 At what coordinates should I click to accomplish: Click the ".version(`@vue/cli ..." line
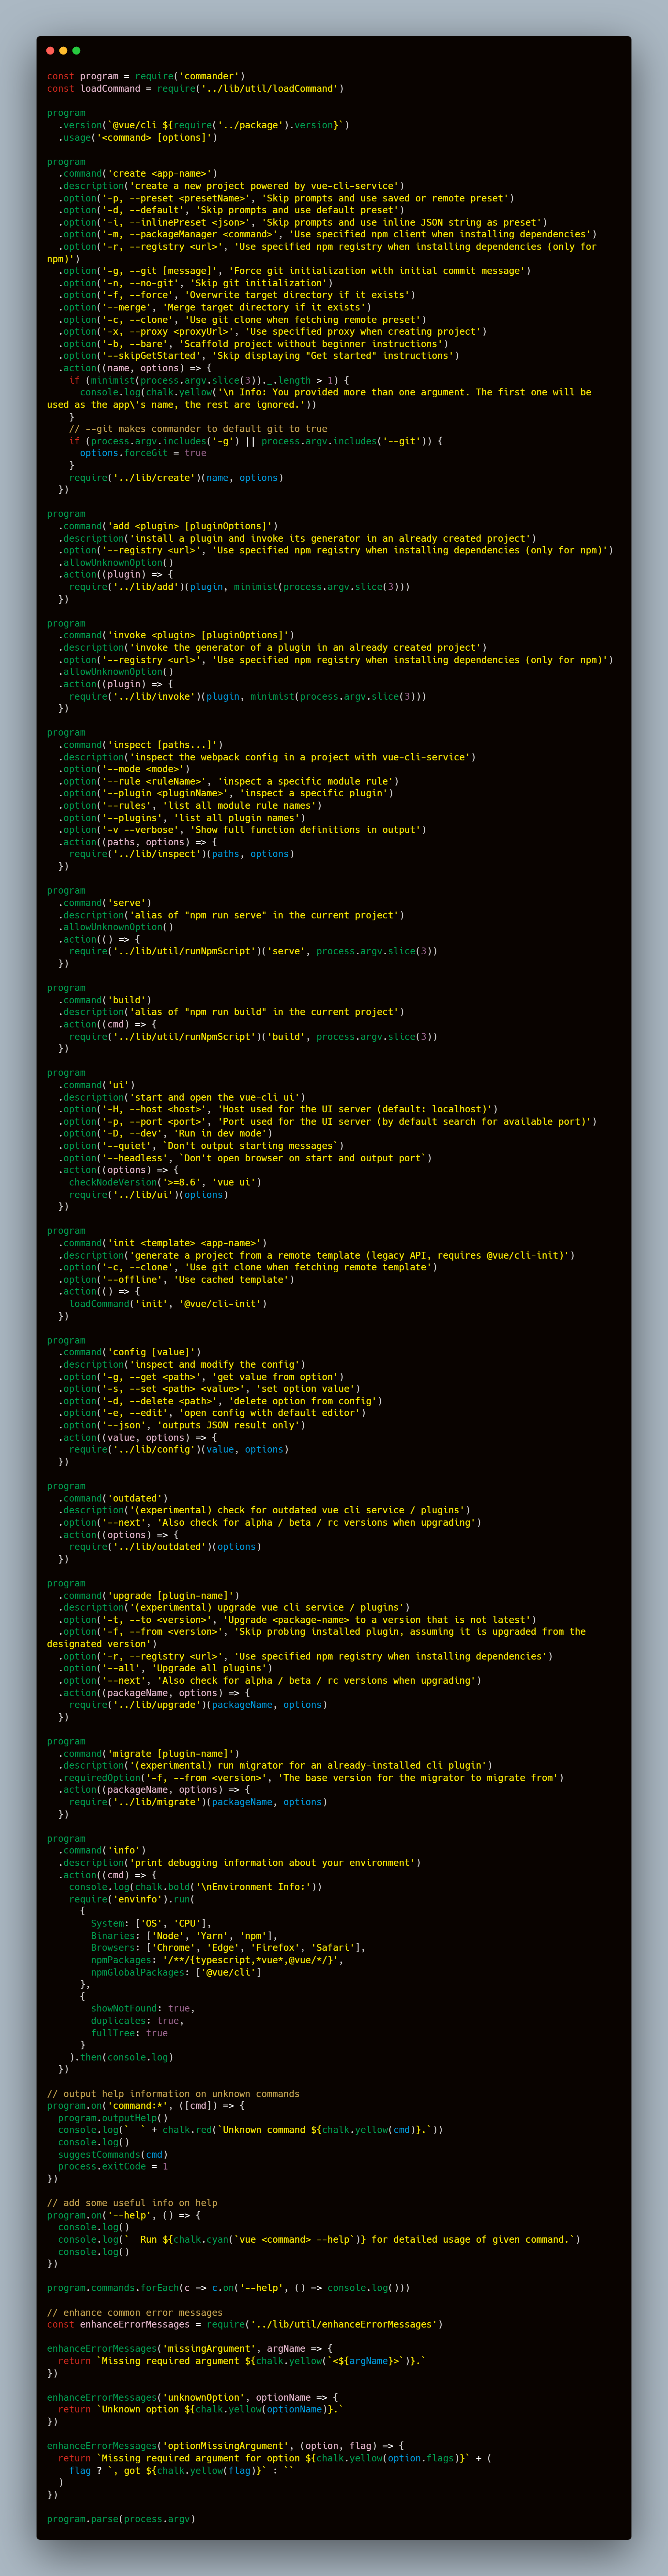[204, 125]
